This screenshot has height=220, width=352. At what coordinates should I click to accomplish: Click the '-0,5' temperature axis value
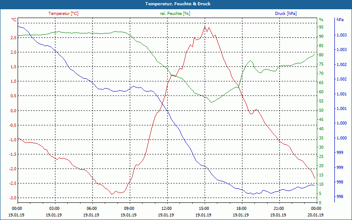13,125
